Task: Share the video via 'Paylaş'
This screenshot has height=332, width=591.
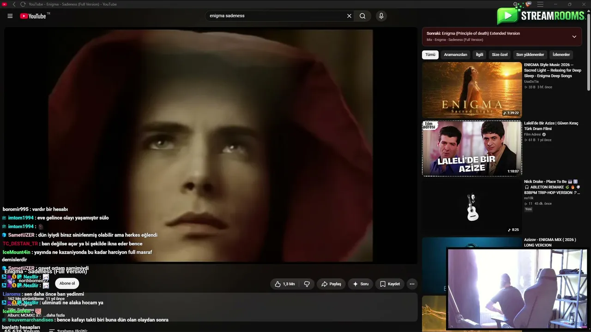Action: [332, 284]
